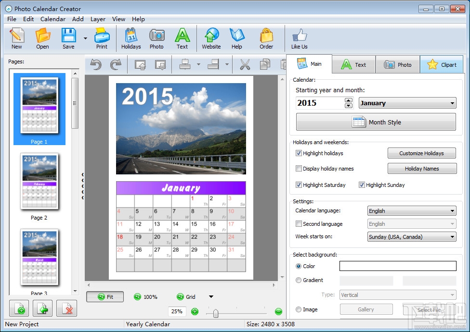The width and height of the screenshot is (470, 332).
Task: Open the Order shopping bag icon
Action: coord(266,38)
